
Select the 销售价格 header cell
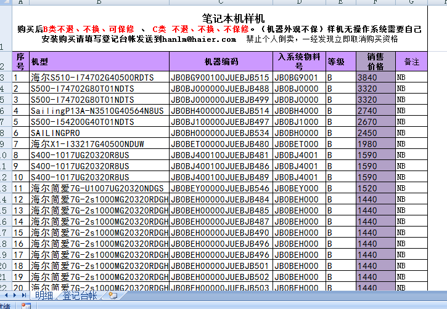(375, 62)
